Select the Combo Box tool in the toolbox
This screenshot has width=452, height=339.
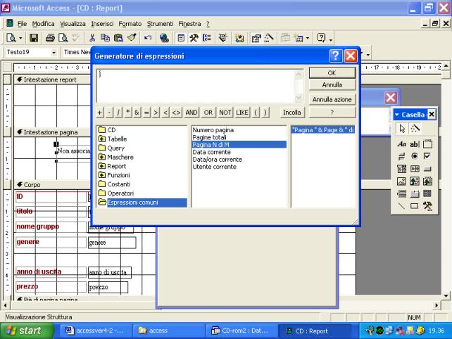[401, 169]
